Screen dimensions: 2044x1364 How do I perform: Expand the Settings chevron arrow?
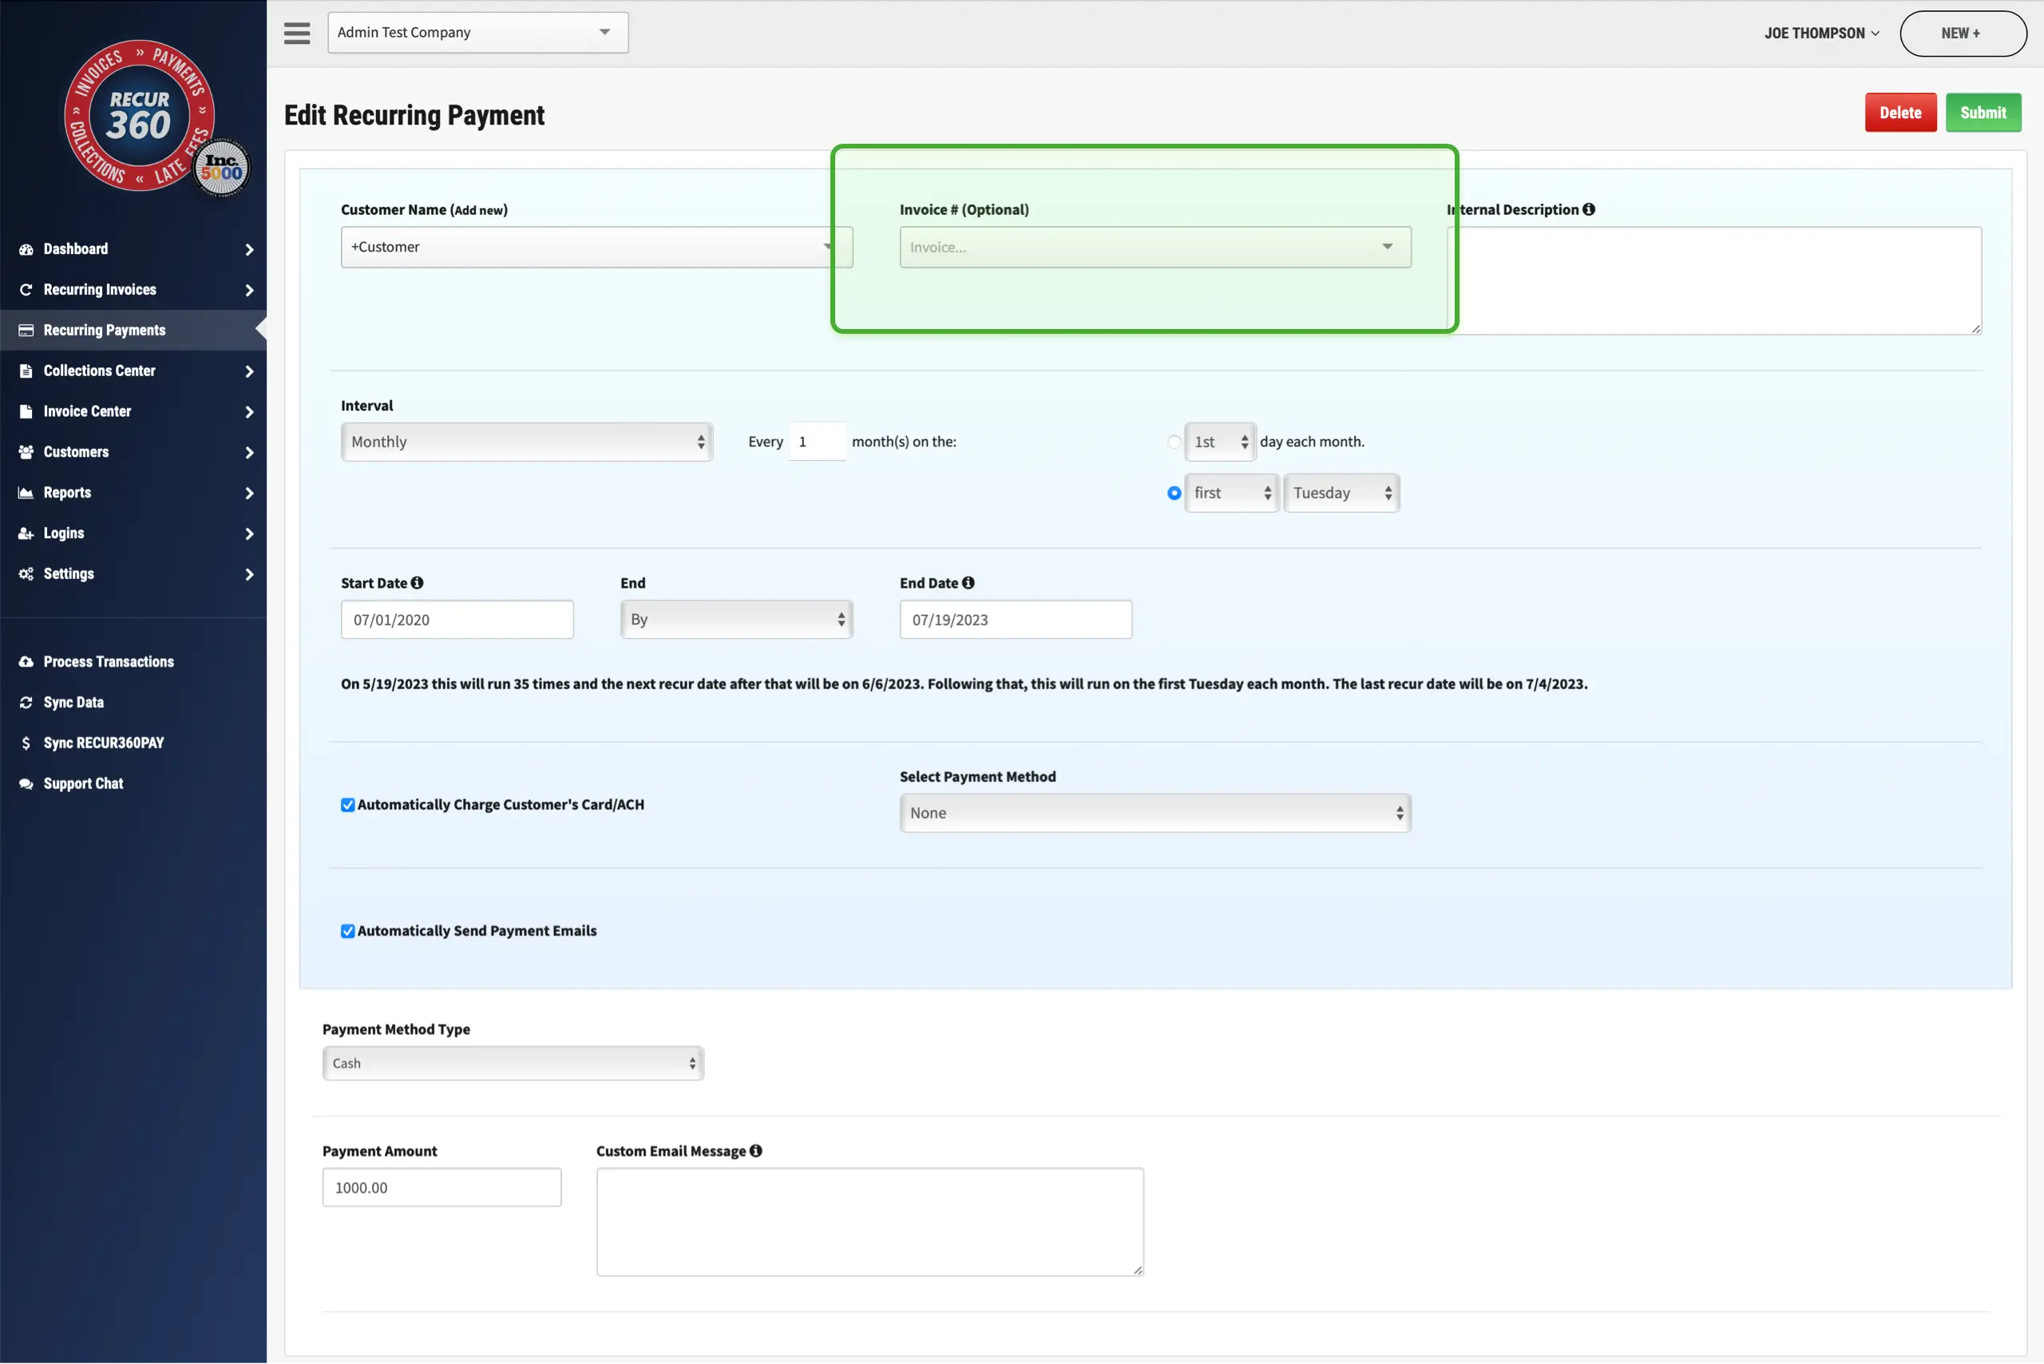(250, 574)
